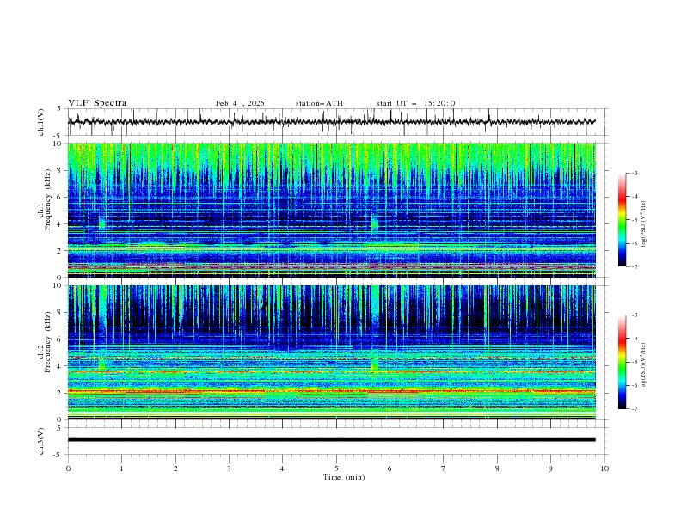Screen dimensions: 681x526
Task: Click the 'VLF Spectra' title text
Action: pyautogui.click(x=97, y=103)
